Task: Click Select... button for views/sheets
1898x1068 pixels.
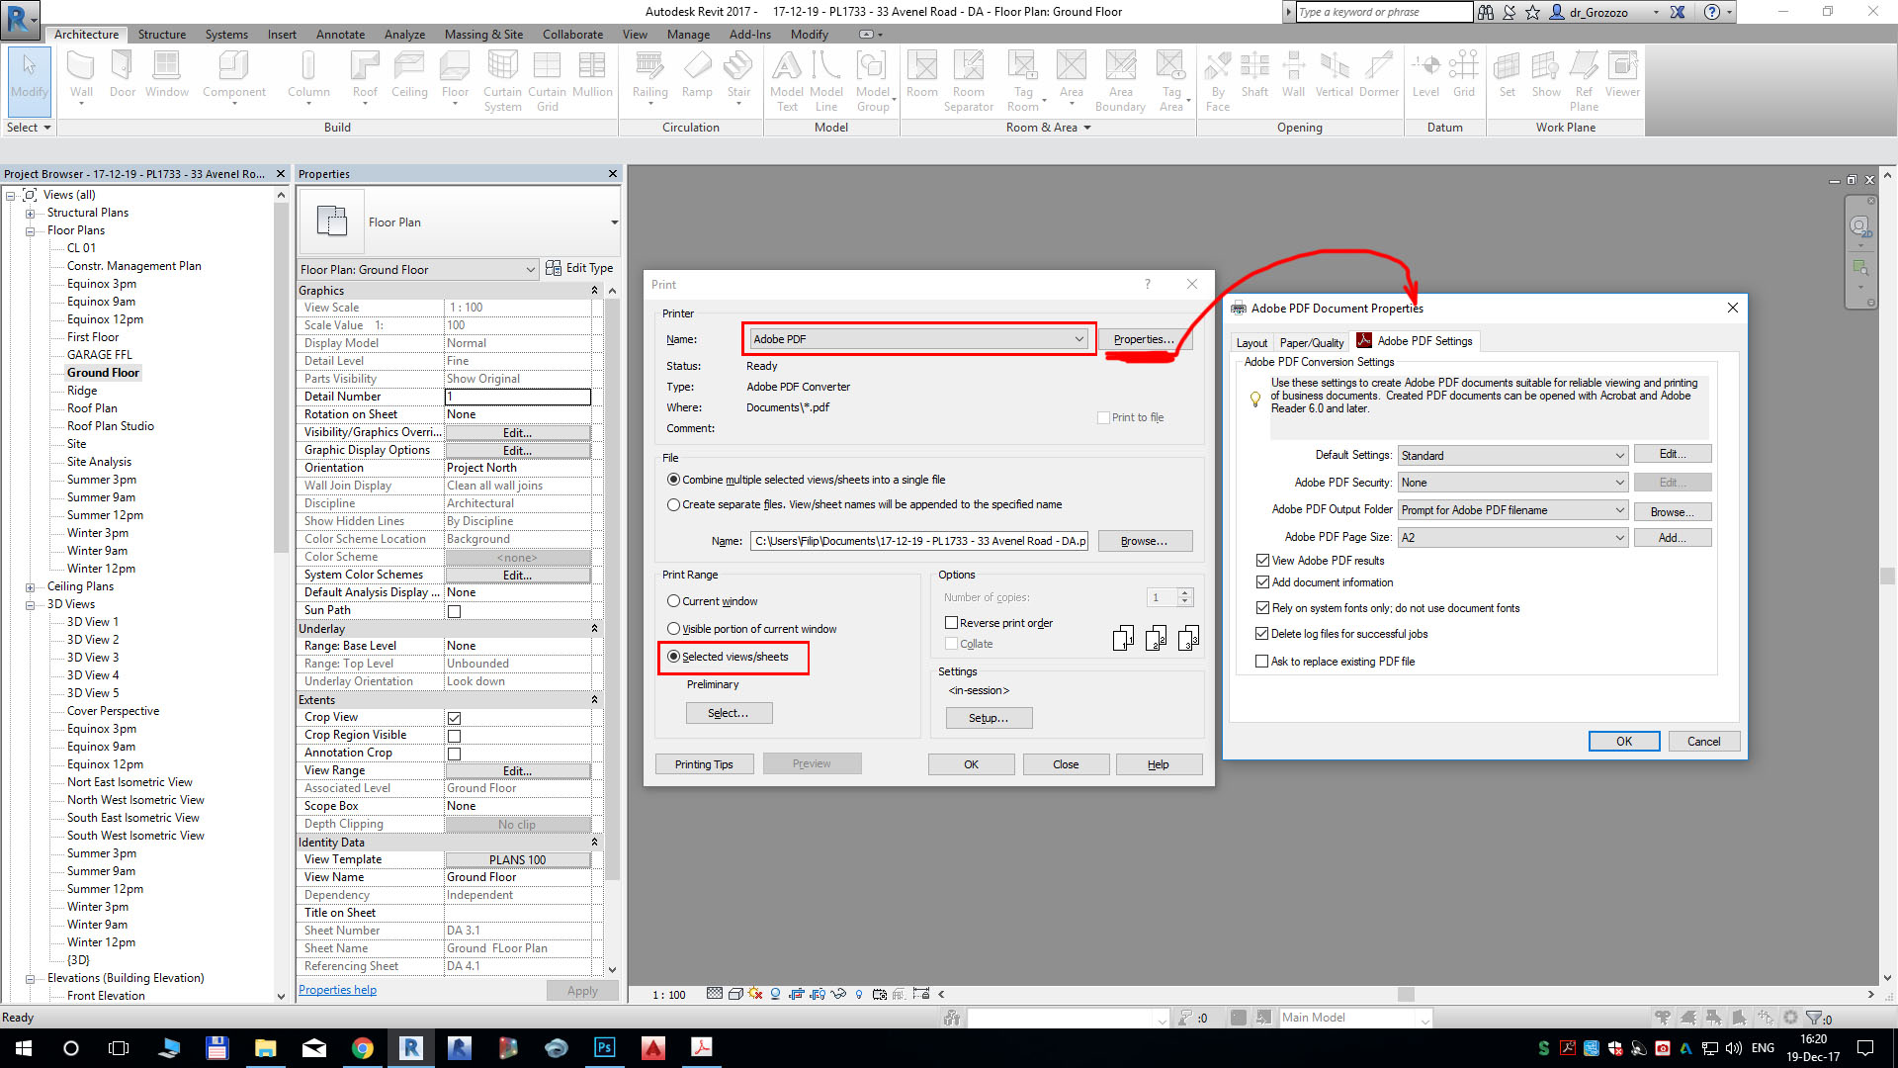Action: coord(729,713)
